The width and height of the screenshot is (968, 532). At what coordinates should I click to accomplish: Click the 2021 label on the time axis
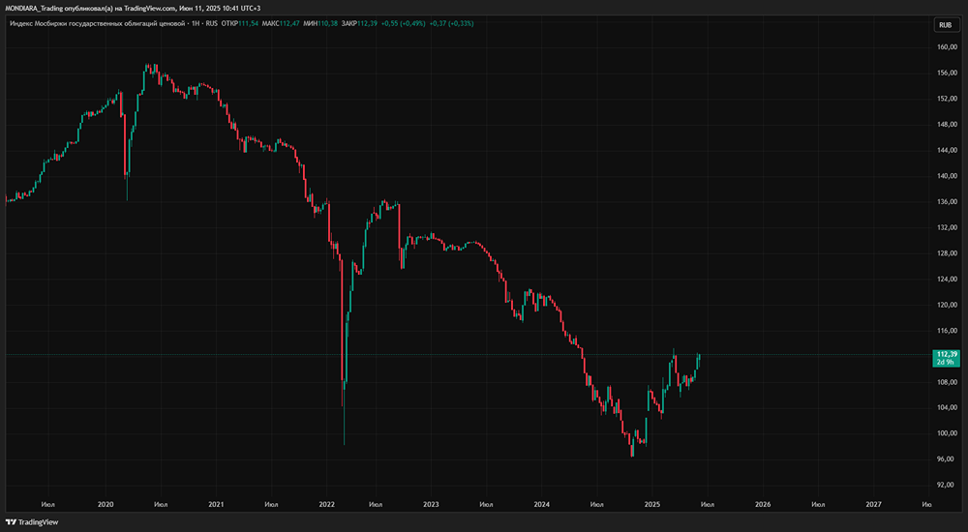click(x=216, y=504)
